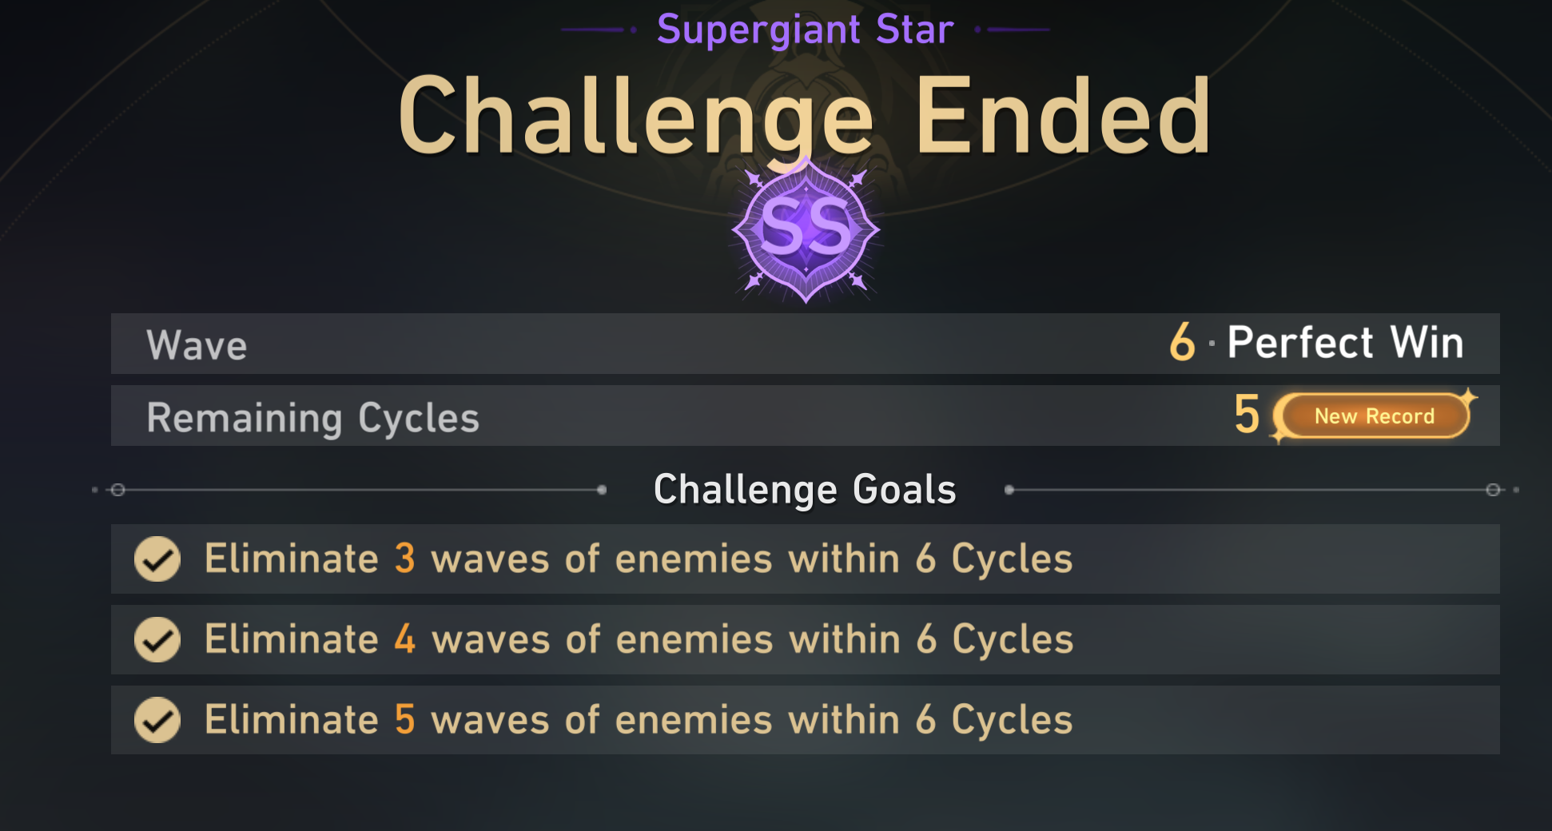
Task: Click checkmark for Eliminate 4 waves goal
Action: (x=157, y=639)
